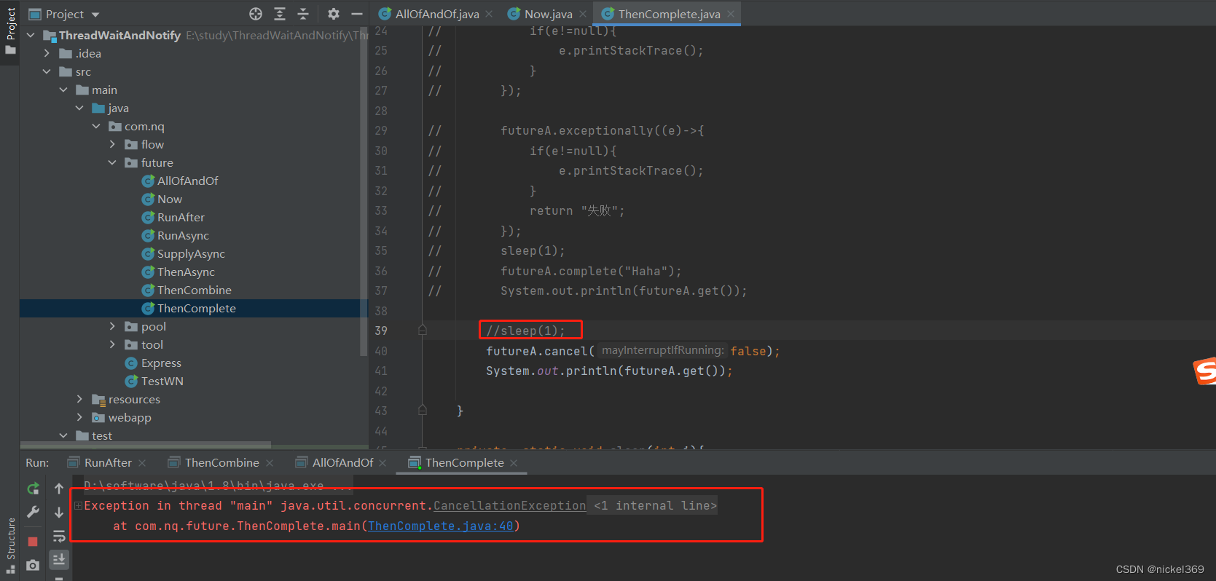The image size is (1216, 581).
Task: Toggle fold marker at line 43
Action: pos(423,411)
